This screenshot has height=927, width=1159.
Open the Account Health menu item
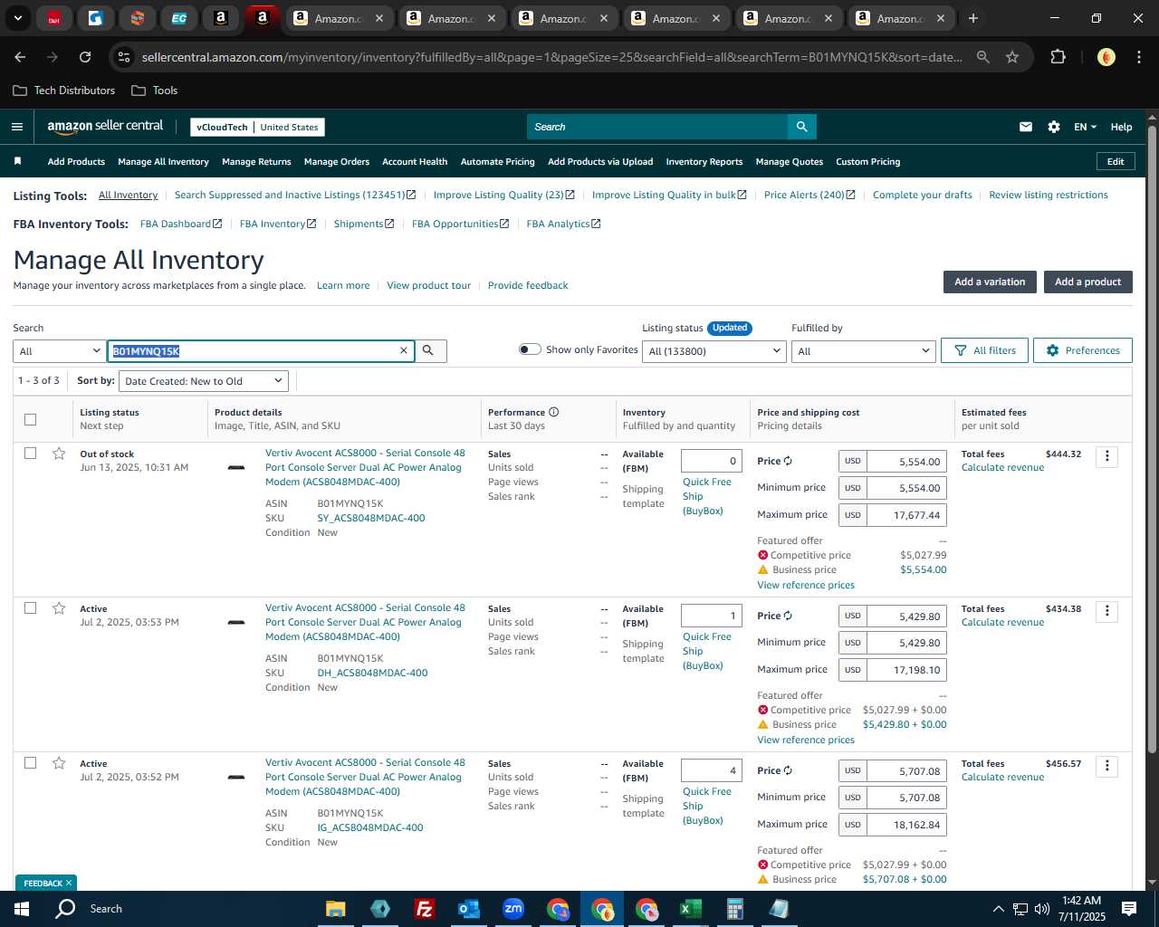pos(415,162)
